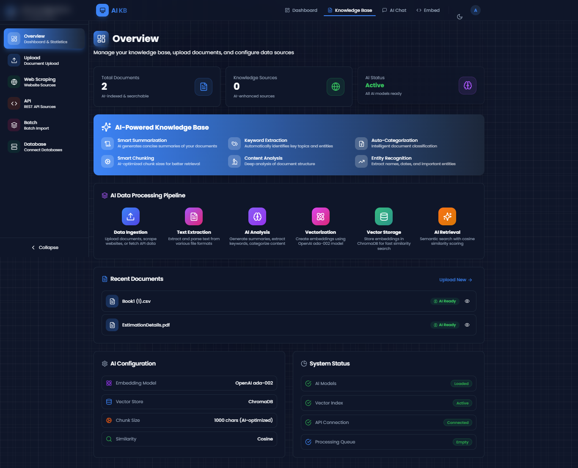
Task: Click Content Analysis microscope icon
Action: [234, 161]
